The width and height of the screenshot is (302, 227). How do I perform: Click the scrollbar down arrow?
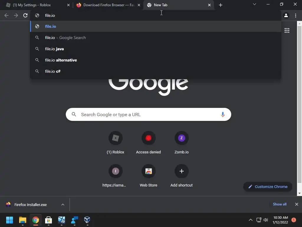pos(299,193)
